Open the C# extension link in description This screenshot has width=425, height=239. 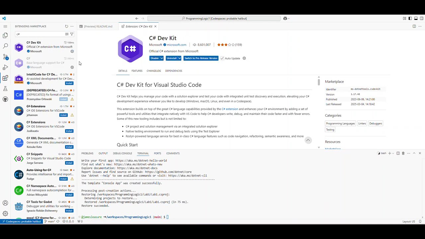tap(230, 109)
